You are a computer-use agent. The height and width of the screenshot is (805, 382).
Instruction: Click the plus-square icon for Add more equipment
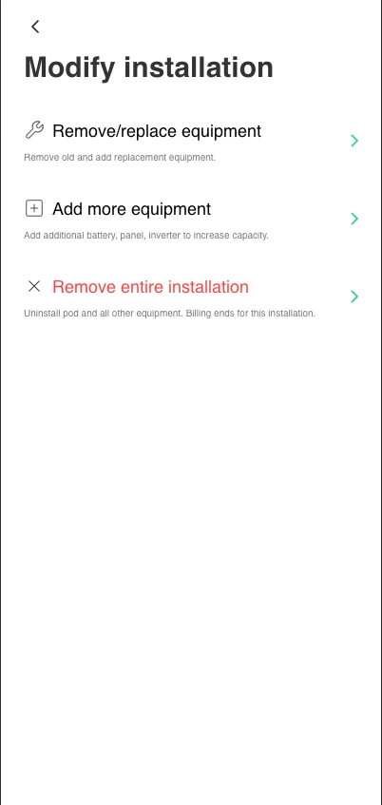34,208
